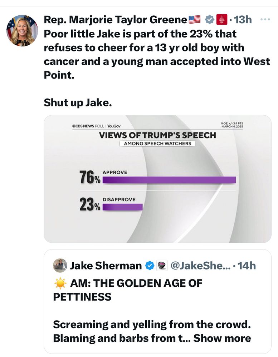Open Rep. Marjorie Taylor Greene's display name
The image size is (278, 357).
click(x=116, y=20)
